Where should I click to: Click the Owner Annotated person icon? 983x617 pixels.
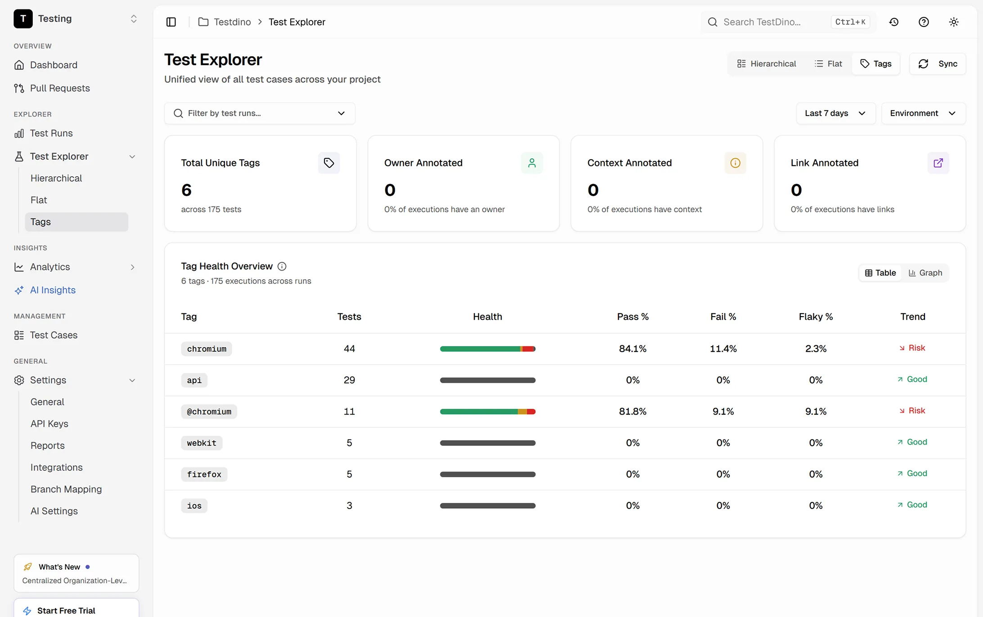[532, 163]
